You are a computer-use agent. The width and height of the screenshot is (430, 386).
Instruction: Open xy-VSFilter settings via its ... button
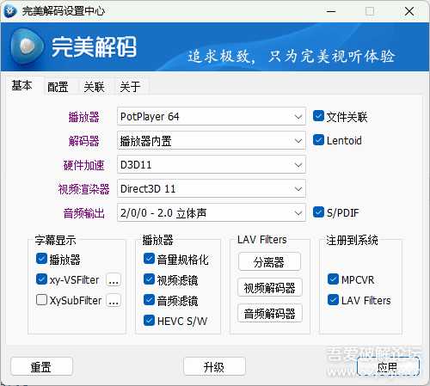(x=114, y=279)
